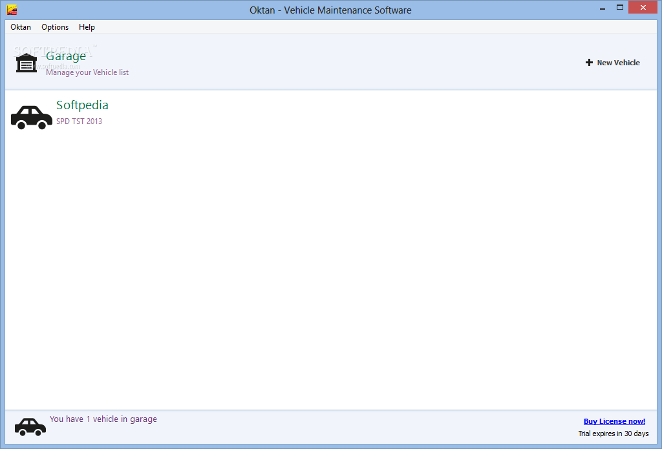The image size is (662, 449).
Task: Click the status bar car icon
Action: [x=30, y=426]
